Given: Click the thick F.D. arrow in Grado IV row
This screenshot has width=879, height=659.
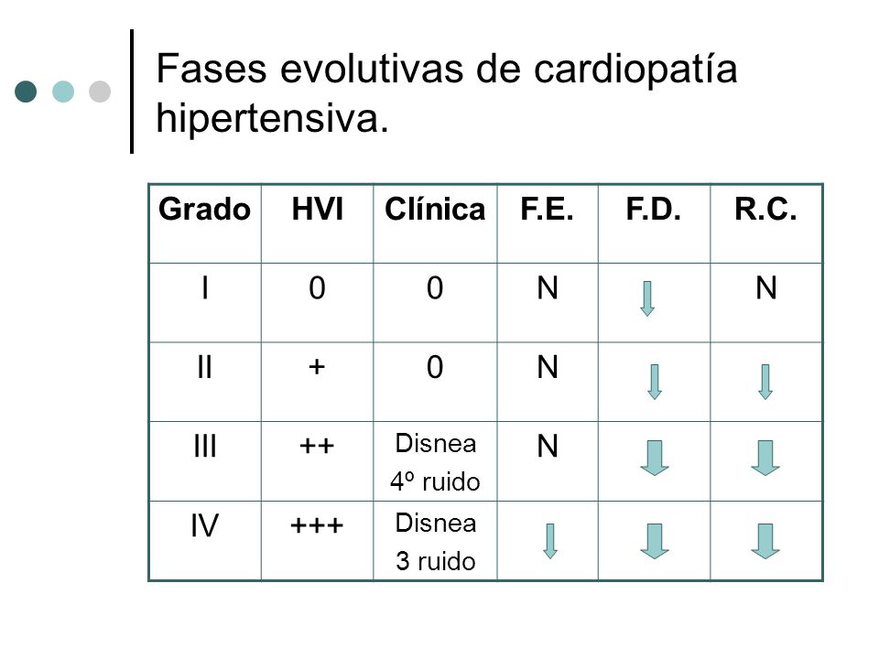Looking at the screenshot, I should pyautogui.click(x=654, y=541).
